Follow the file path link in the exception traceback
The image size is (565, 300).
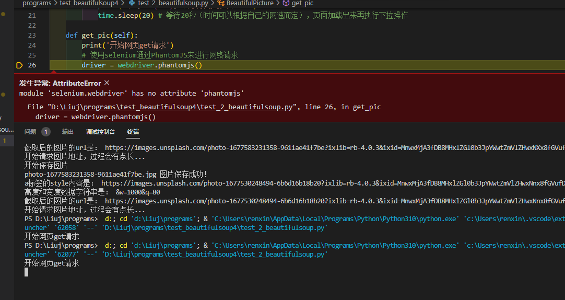[x=171, y=107]
